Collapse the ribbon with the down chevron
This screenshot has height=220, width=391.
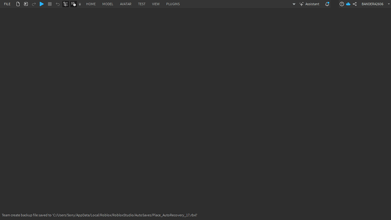point(294,4)
